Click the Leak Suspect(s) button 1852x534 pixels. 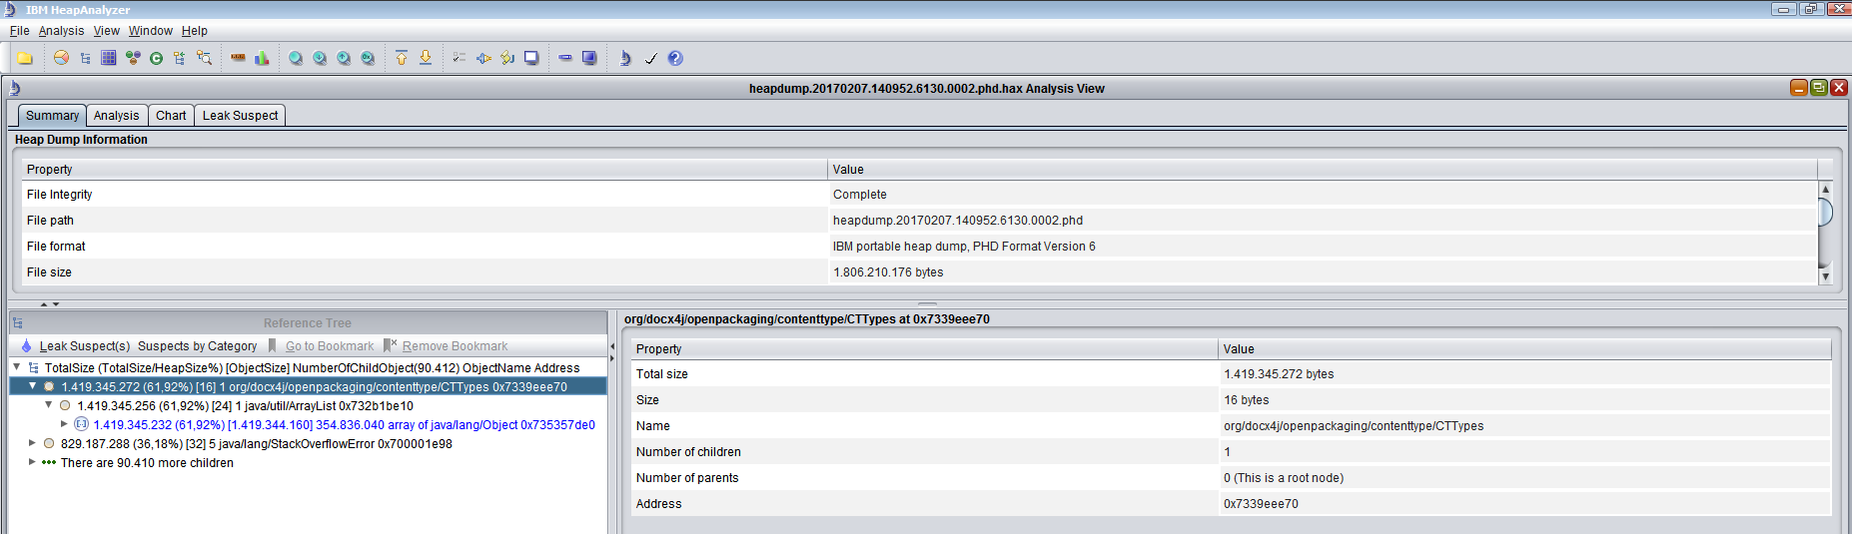point(76,346)
